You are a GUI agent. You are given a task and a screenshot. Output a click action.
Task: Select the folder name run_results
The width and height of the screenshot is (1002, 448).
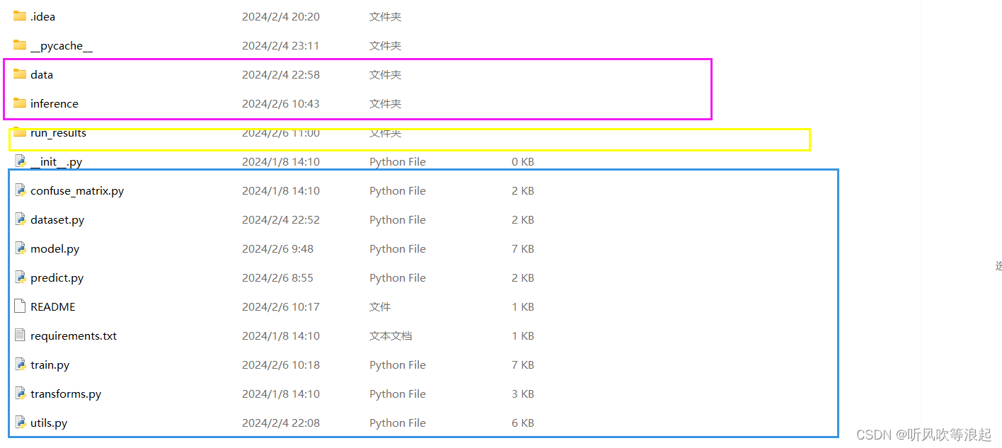[x=58, y=132]
